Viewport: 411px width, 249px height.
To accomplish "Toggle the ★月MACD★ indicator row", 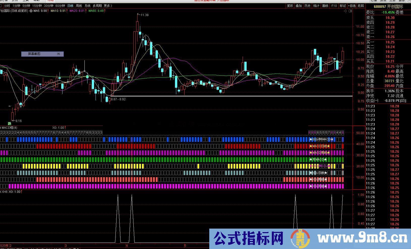I will coord(318,159).
